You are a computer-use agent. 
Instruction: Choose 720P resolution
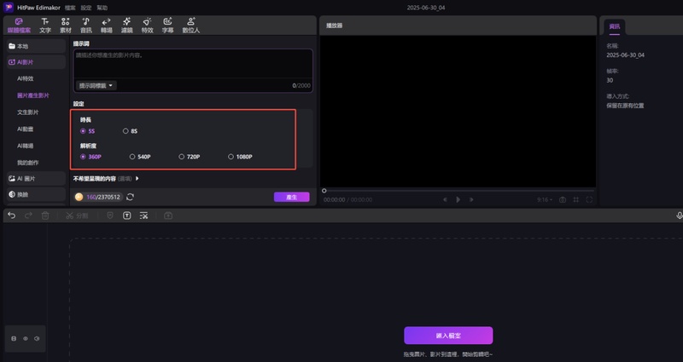pos(181,157)
